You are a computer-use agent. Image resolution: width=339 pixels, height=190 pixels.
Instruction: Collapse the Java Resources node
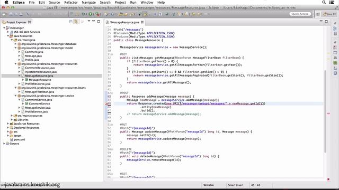(8, 36)
